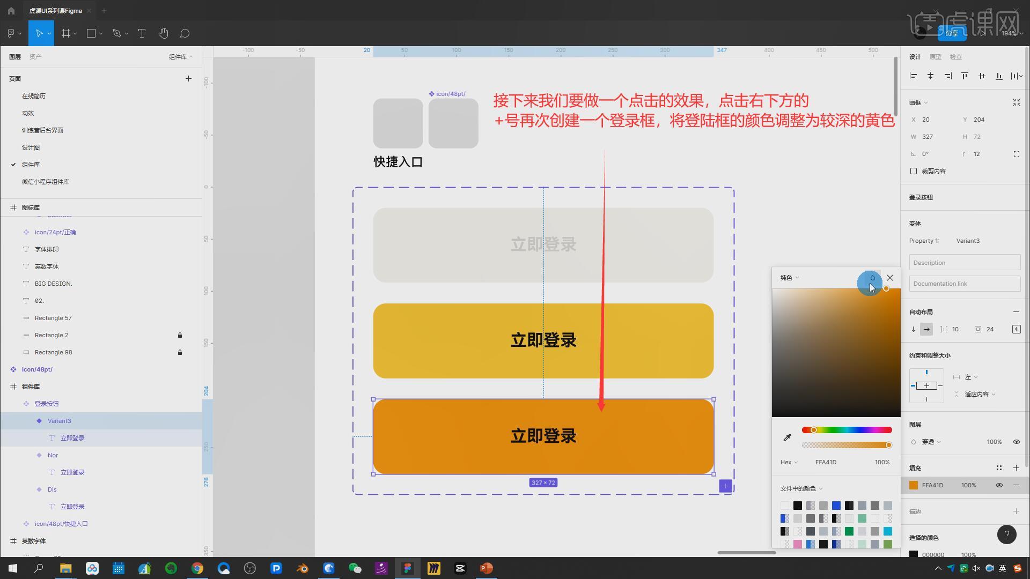Toggle fill visibility eye icon
The height and width of the screenshot is (579, 1030).
999,485
